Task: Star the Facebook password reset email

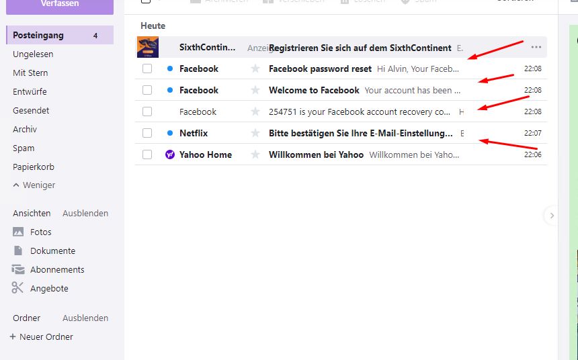Action: pos(255,69)
